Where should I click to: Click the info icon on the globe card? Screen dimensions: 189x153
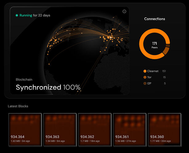pyautogui.click(x=124, y=11)
